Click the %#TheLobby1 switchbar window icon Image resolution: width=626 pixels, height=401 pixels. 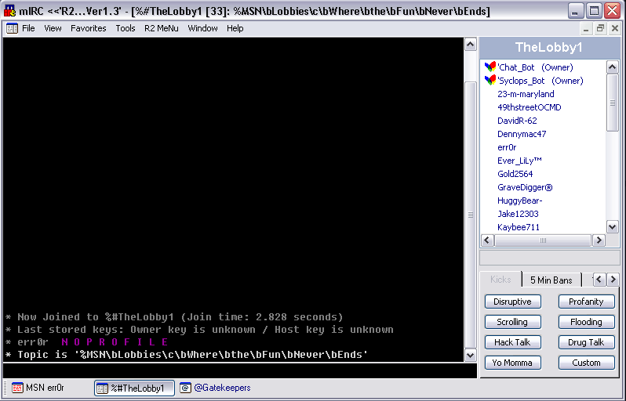102,388
